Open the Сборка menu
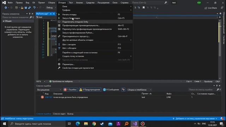The width and height of the screenshot is (226, 127). pos(52,2)
